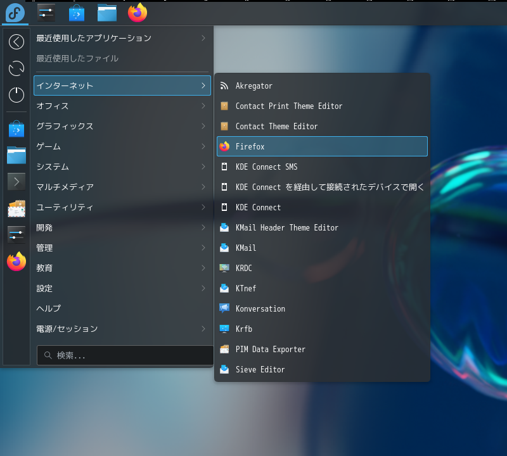507x456 pixels.
Task: Click the Konversation chat icon
Action: point(224,308)
